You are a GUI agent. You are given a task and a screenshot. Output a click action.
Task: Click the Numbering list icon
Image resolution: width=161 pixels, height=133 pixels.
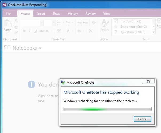pyautogui.click(x=68, y=23)
